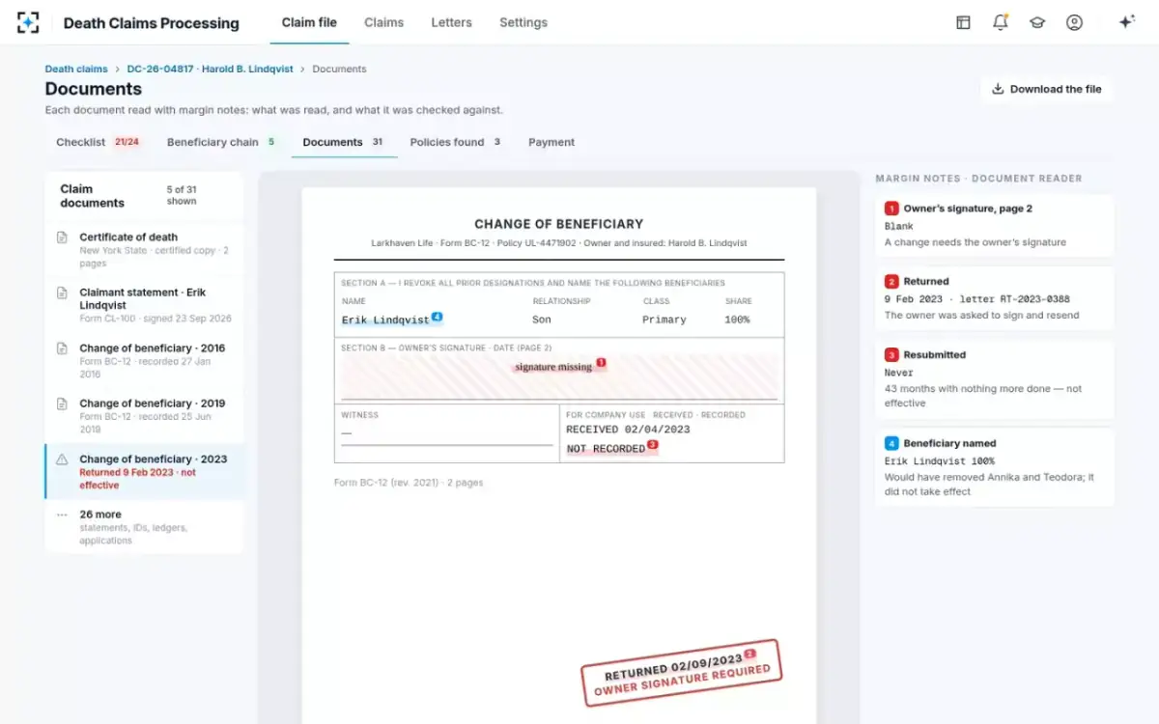Click the Certificate of death document icon

62,237
